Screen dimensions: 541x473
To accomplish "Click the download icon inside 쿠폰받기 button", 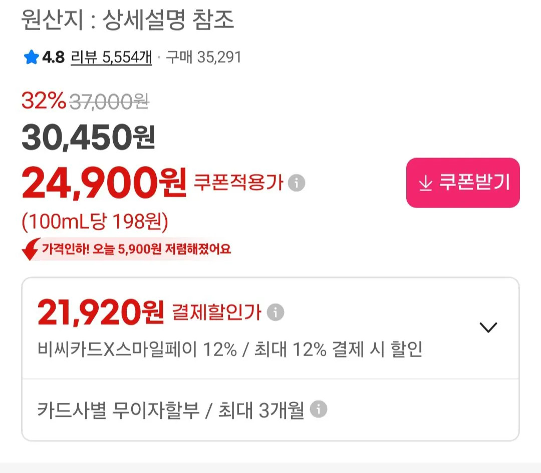I will [426, 183].
